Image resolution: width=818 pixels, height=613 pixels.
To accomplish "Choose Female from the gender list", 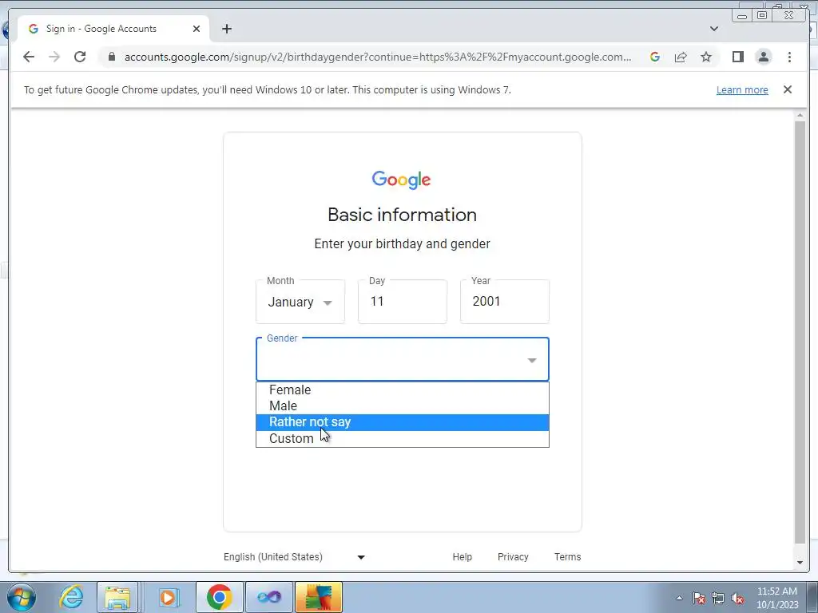I will [x=403, y=390].
